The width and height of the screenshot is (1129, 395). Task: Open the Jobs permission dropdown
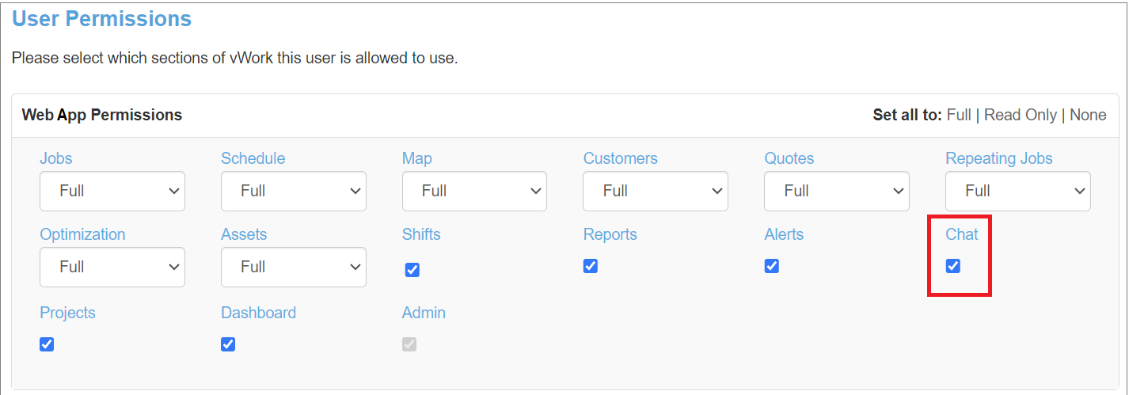(x=112, y=191)
